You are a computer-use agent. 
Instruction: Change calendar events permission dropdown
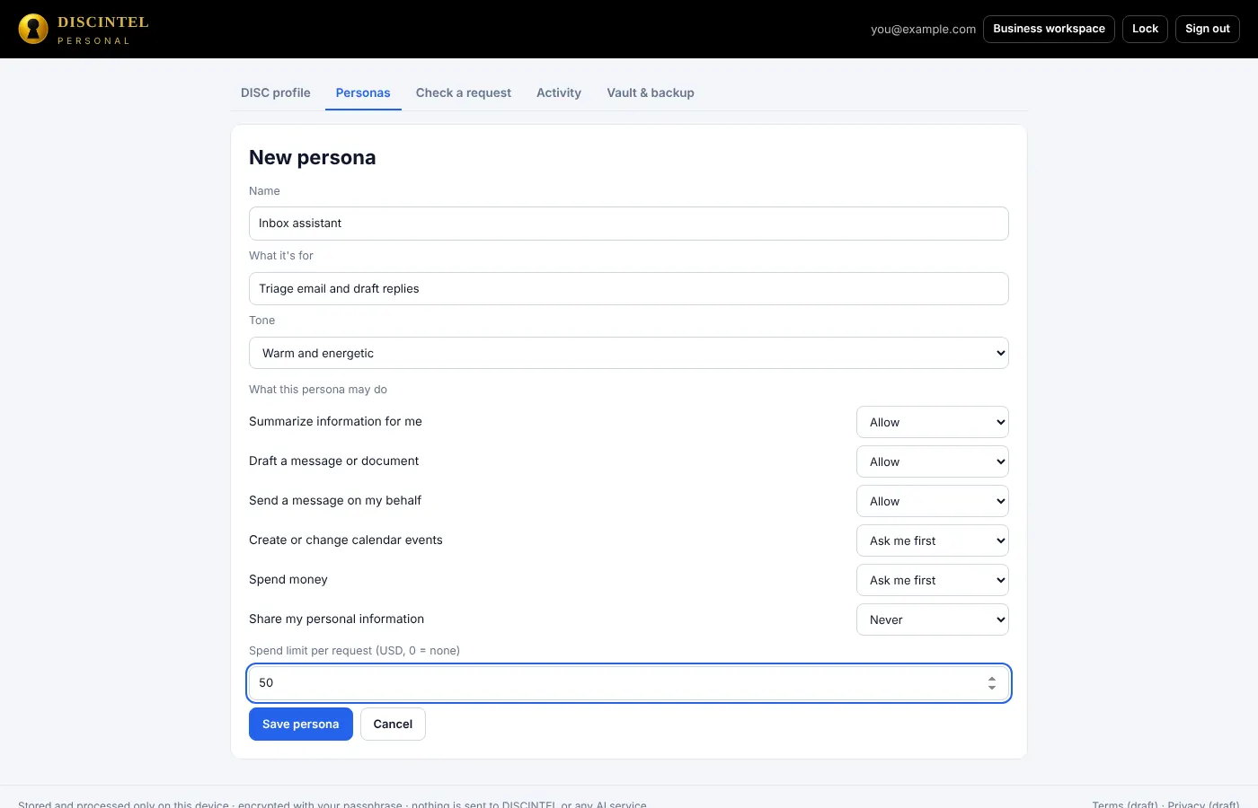tap(933, 540)
